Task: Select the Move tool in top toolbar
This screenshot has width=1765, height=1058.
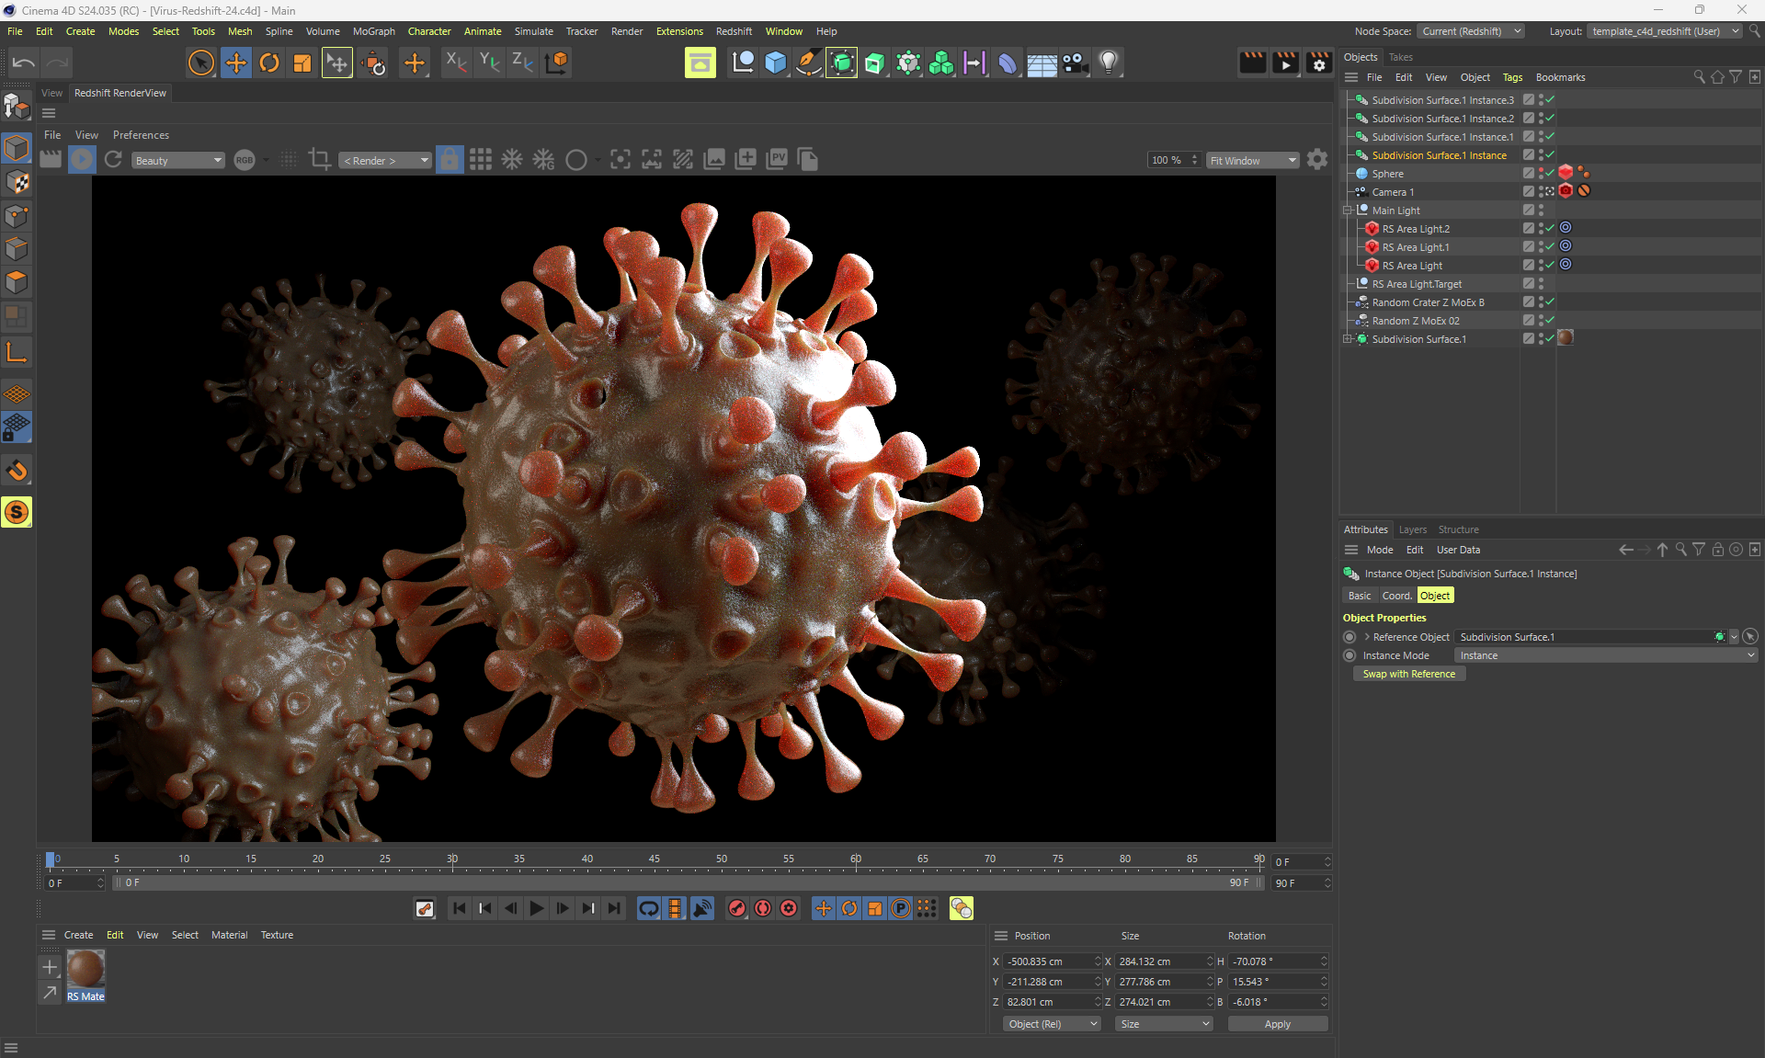Action: (x=236, y=63)
